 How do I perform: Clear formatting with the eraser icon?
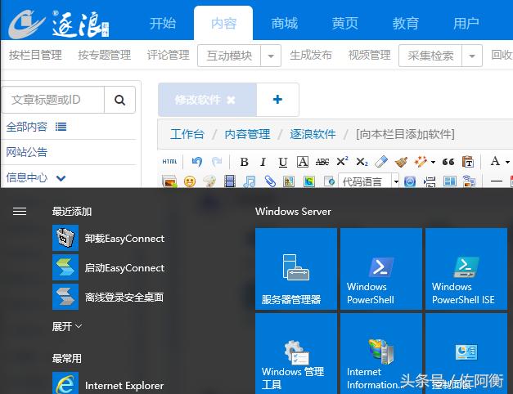(381, 162)
